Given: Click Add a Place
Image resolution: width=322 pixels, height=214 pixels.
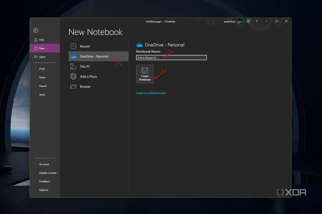Looking at the screenshot, I should (x=99, y=77).
